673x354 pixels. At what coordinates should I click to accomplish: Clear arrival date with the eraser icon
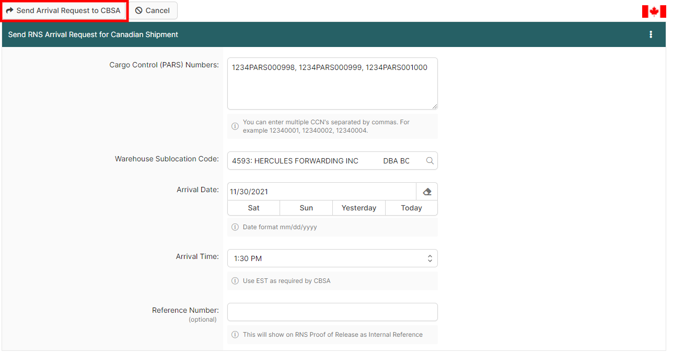click(427, 192)
